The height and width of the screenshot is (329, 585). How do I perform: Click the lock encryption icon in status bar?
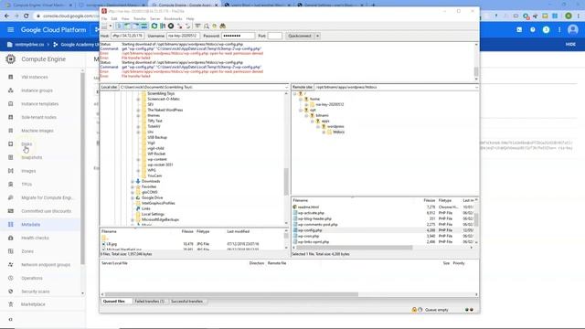point(414,310)
